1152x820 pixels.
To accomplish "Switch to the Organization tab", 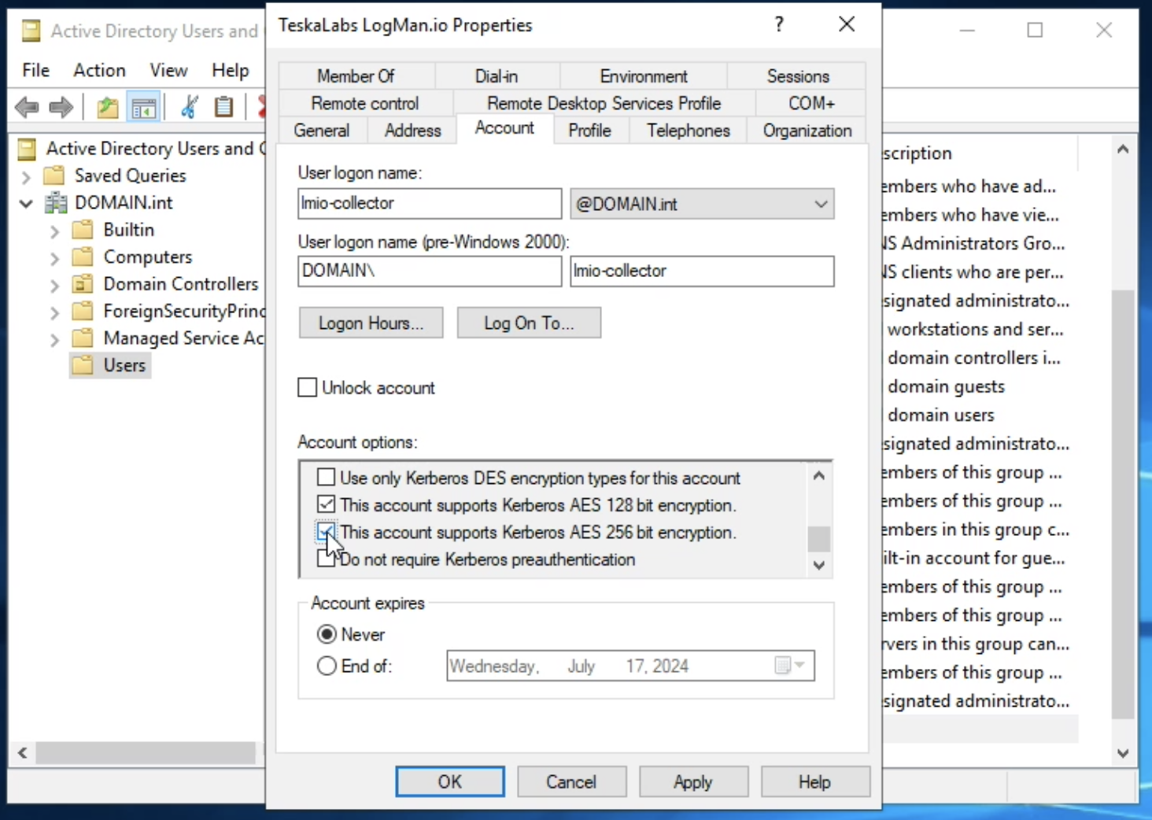I will click(x=807, y=131).
